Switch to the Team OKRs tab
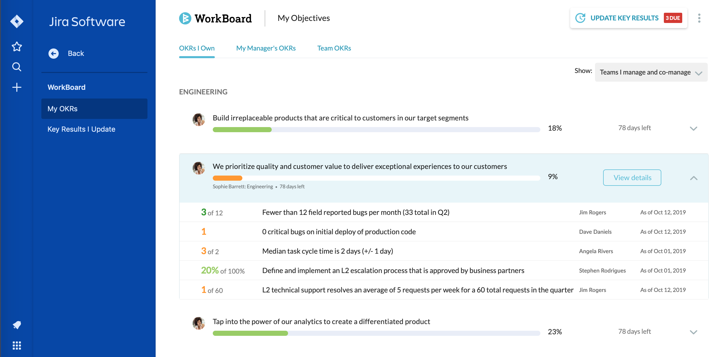This screenshot has width=721, height=357. click(334, 48)
